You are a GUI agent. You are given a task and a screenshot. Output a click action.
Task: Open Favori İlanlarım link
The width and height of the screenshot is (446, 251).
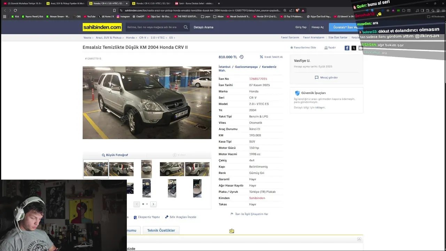(x=290, y=38)
